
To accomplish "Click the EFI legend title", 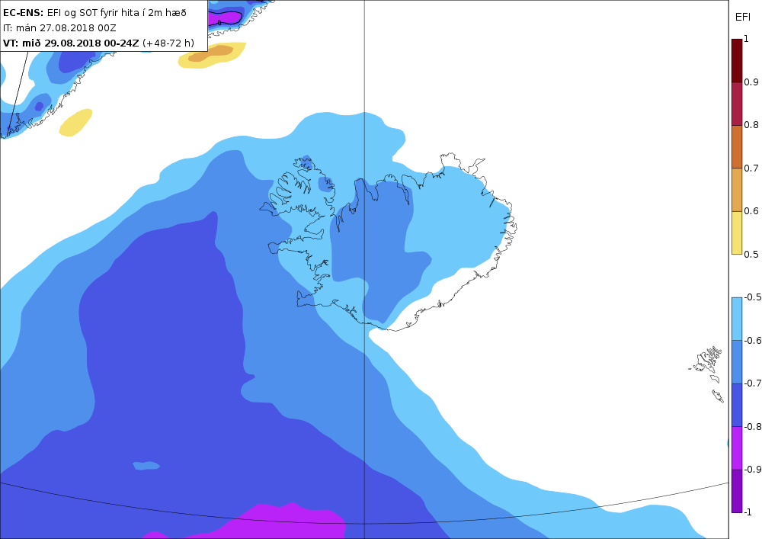I will tap(742, 18).
